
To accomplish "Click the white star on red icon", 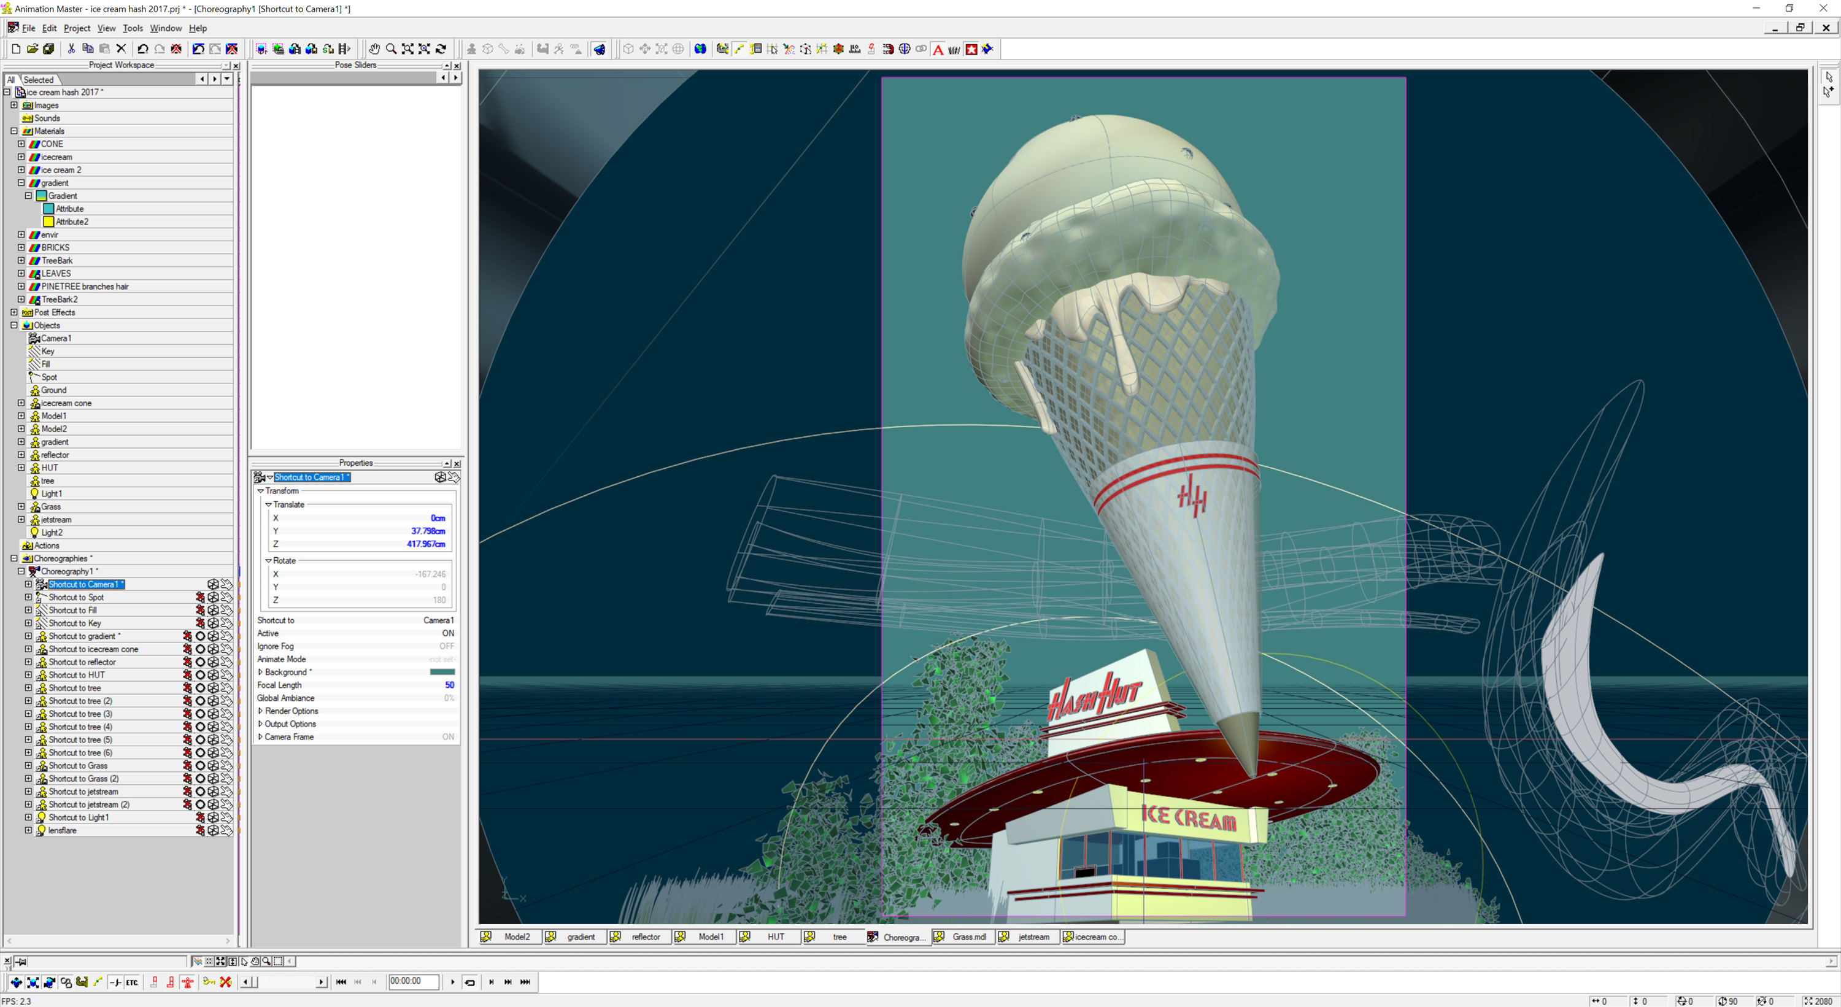I will pos(971,48).
